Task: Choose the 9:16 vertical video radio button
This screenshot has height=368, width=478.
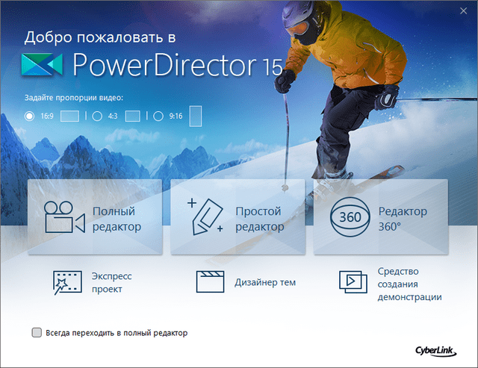Action: click(x=158, y=116)
